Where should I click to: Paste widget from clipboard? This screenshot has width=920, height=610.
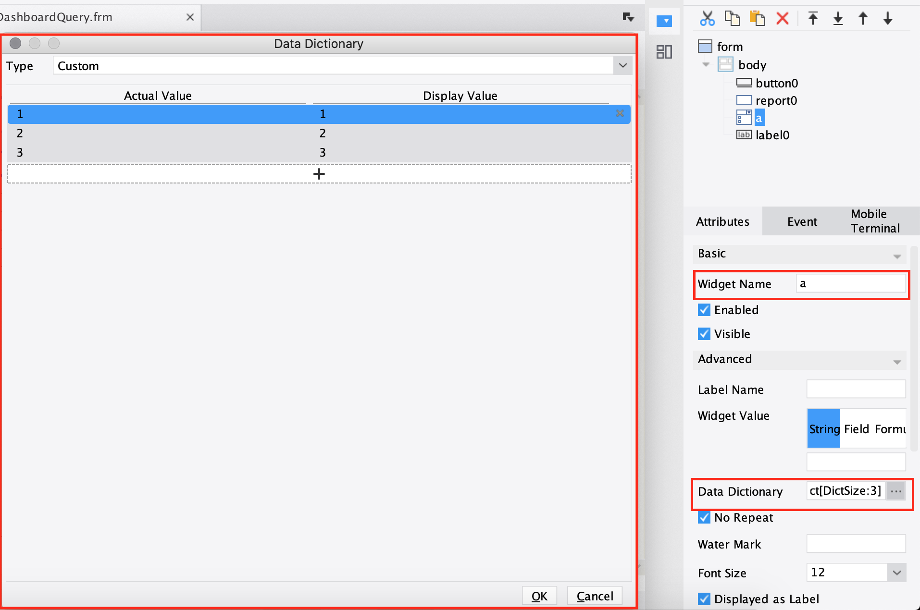pyautogui.click(x=757, y=18)
